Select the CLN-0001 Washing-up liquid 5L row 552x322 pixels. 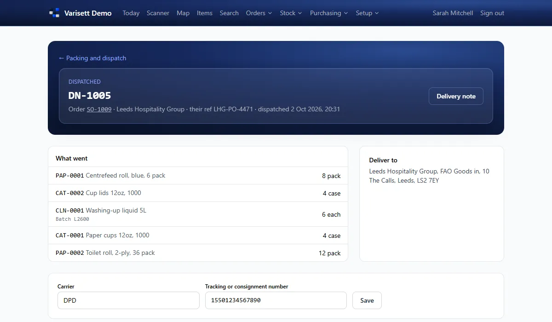click(198, 214)
